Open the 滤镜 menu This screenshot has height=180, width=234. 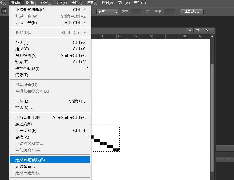click(92, 3)
